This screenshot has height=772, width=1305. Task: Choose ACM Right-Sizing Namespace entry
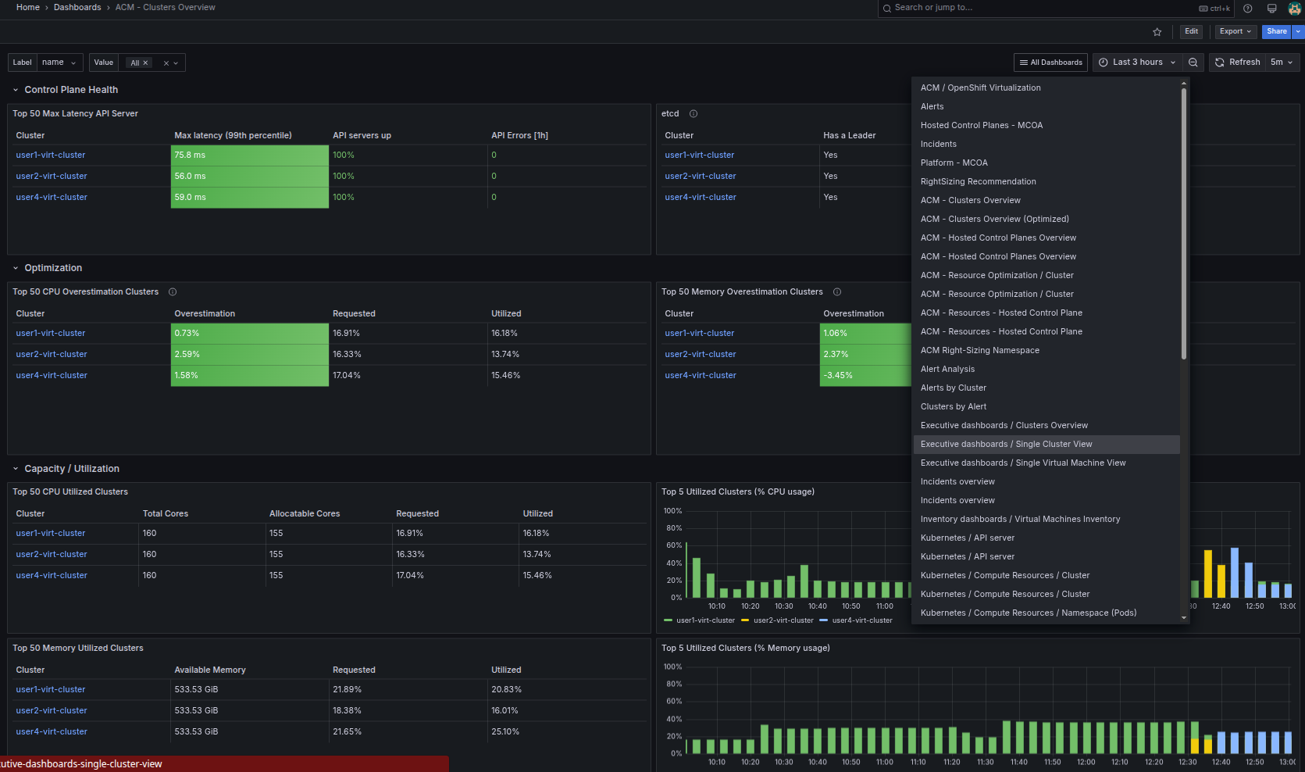point(1046,351)
